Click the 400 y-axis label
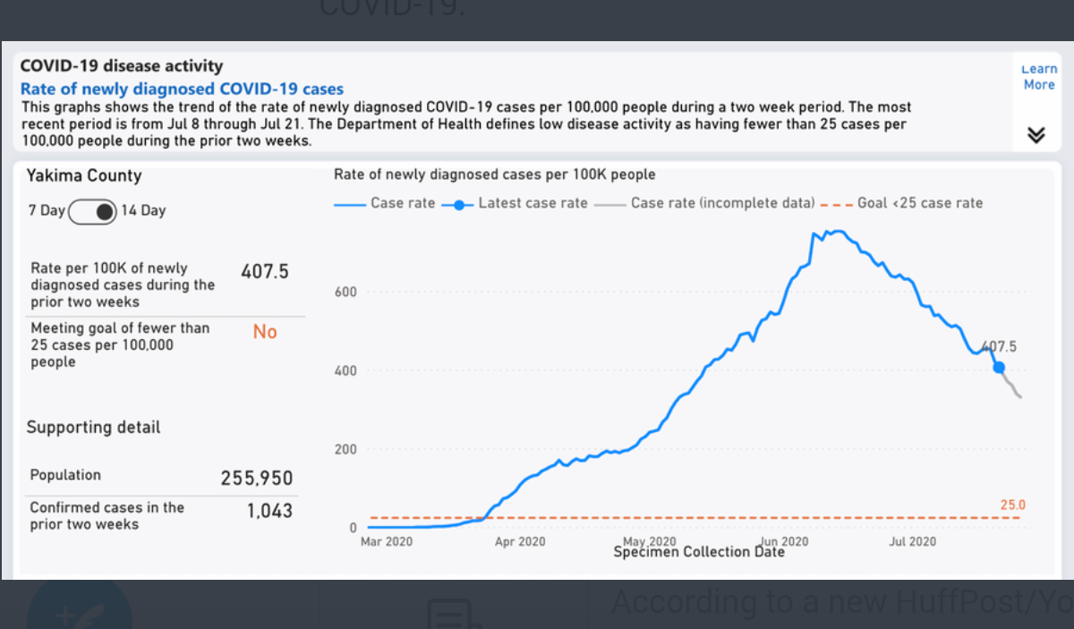This screenshot has height=629, width=1074. point(346,370)
